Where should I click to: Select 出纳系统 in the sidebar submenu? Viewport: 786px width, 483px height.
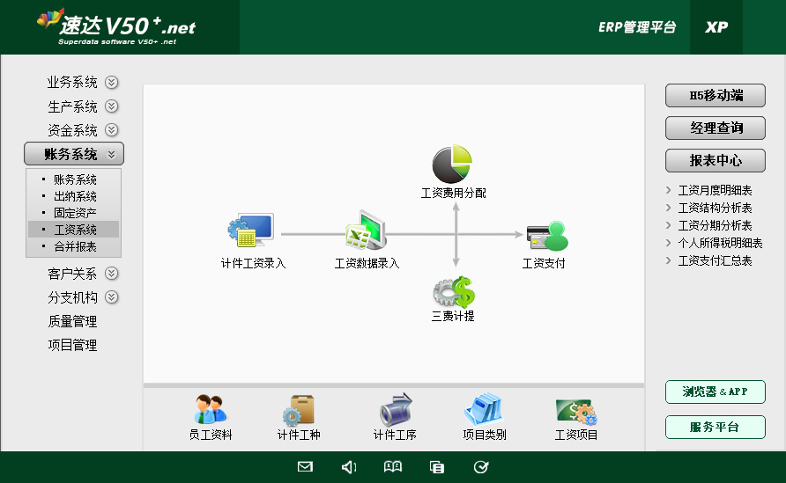(75, 196)
